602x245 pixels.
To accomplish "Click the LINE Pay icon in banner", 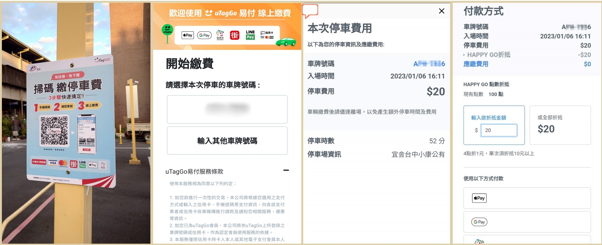I will click(x=250, y=35).
